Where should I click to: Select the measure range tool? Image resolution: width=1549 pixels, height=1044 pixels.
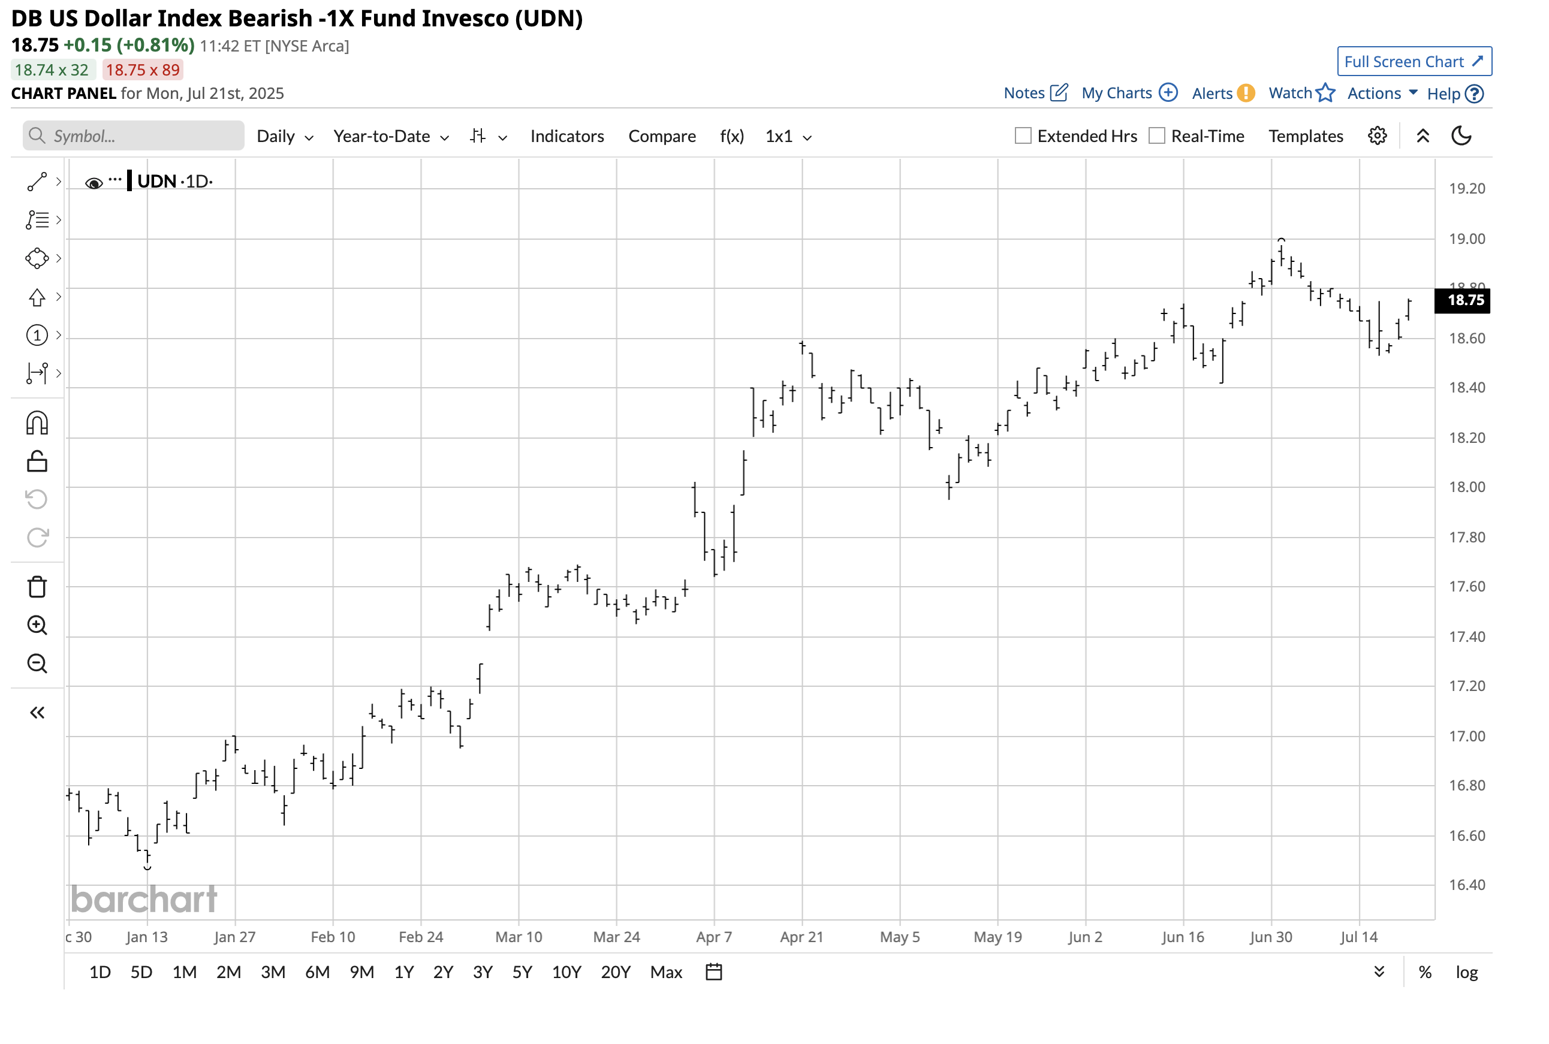[37, 373]
